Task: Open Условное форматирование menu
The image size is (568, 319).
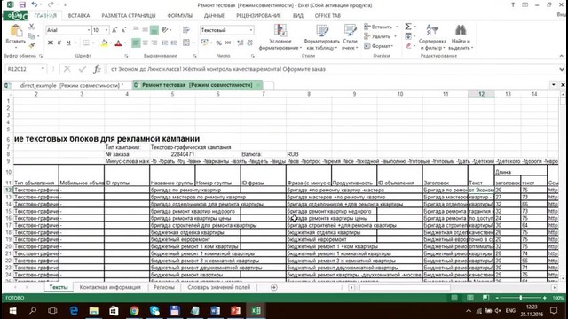Action: [x=280, y=37]
